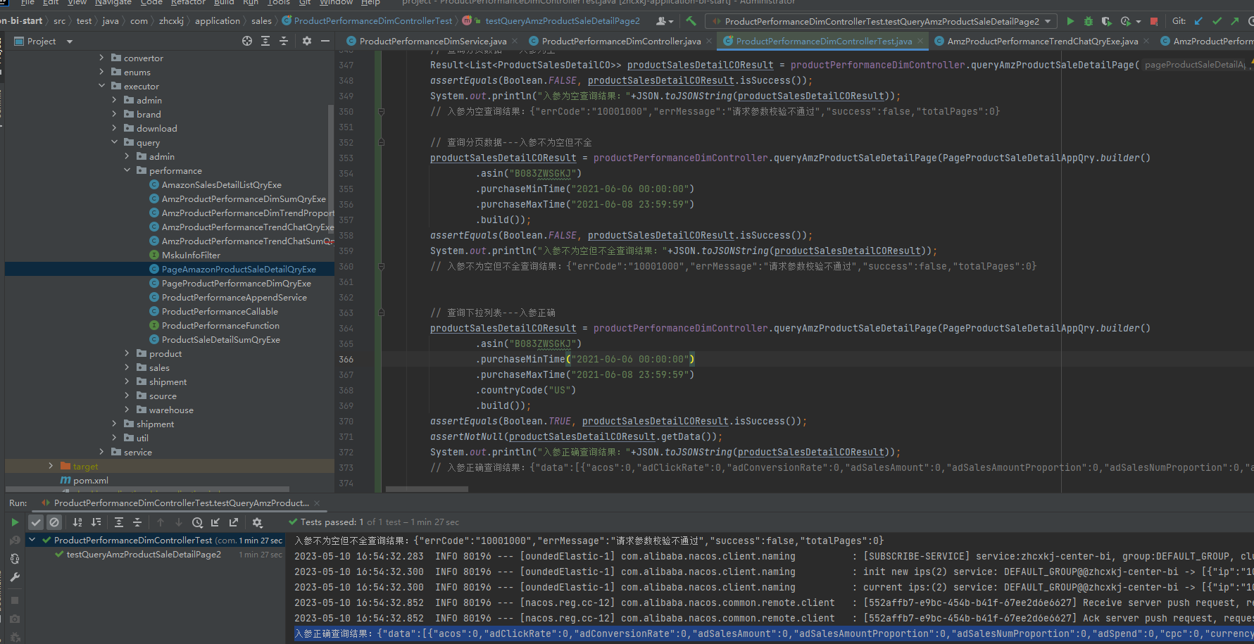Open test history clock icon
1254x644 pixels.
pyautogui.click(x=197, y=522)
